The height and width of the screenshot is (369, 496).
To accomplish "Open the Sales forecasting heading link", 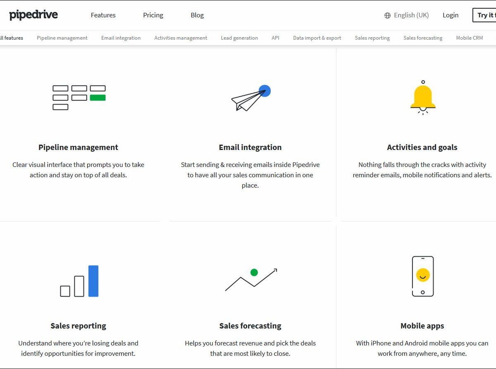I will click(x=250, y=326).
